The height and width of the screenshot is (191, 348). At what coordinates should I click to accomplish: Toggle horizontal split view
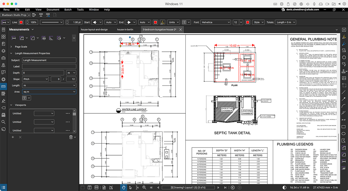(96, 187)
